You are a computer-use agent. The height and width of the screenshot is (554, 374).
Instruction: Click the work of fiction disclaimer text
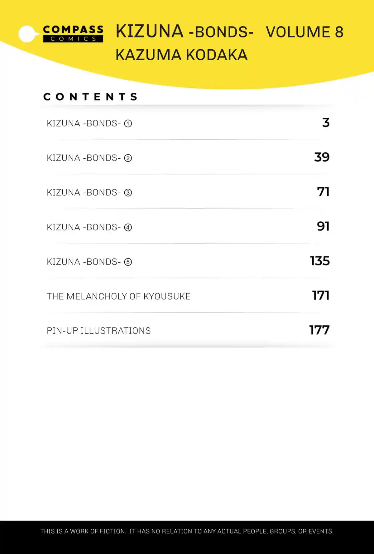(187, 531)
